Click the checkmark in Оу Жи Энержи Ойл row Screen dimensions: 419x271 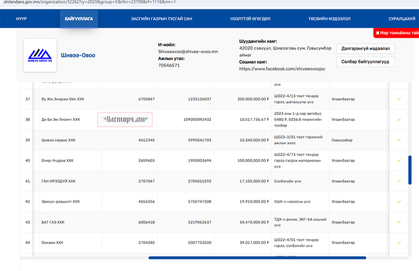[x=398, y=99]
